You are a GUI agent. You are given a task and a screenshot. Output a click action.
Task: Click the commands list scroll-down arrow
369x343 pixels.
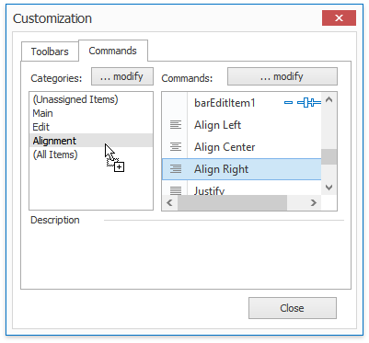tap(329, 188)
